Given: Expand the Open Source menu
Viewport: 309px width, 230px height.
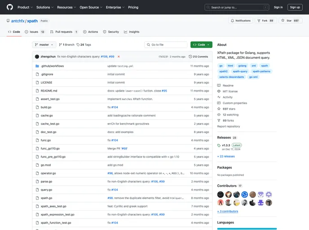Looking at the screenshot, I should (91, 7).
